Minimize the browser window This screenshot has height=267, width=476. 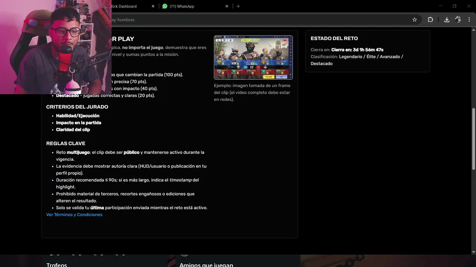[x=441, y=6]
